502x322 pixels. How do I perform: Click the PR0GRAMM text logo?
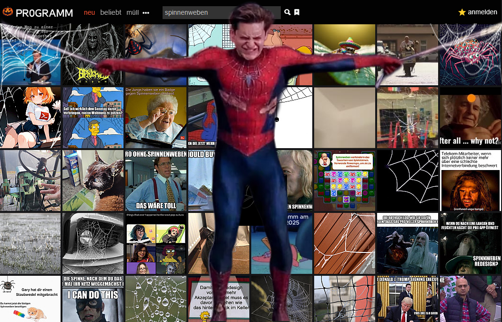tap(44, 13)
